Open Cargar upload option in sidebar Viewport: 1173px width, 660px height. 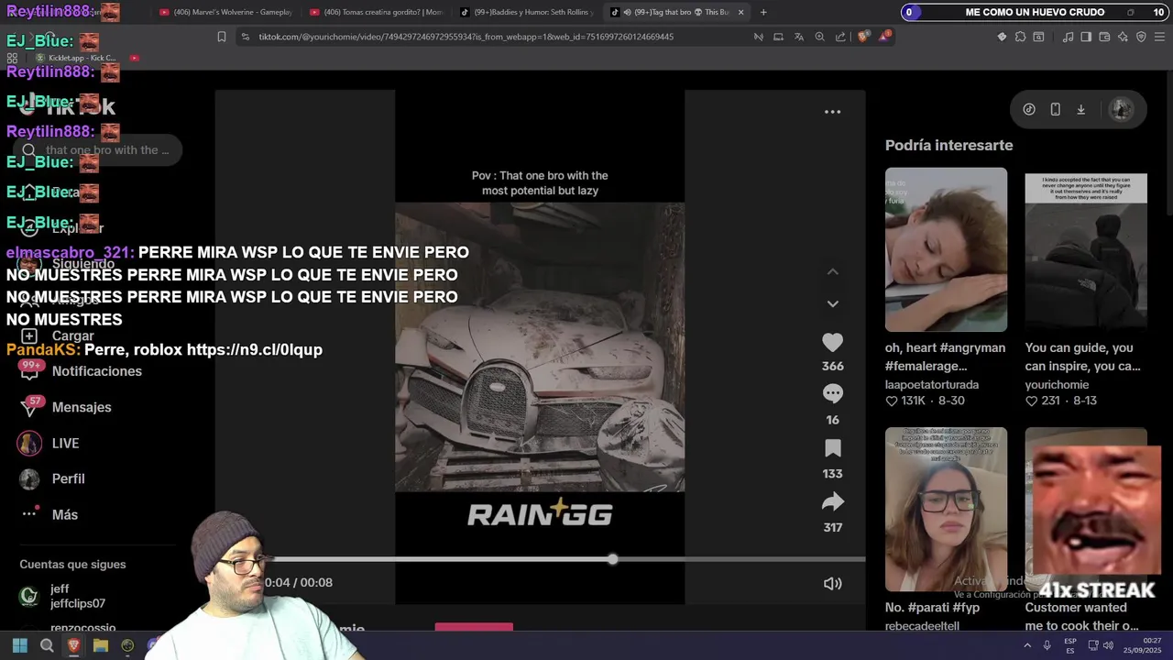[x=73, y=336]
